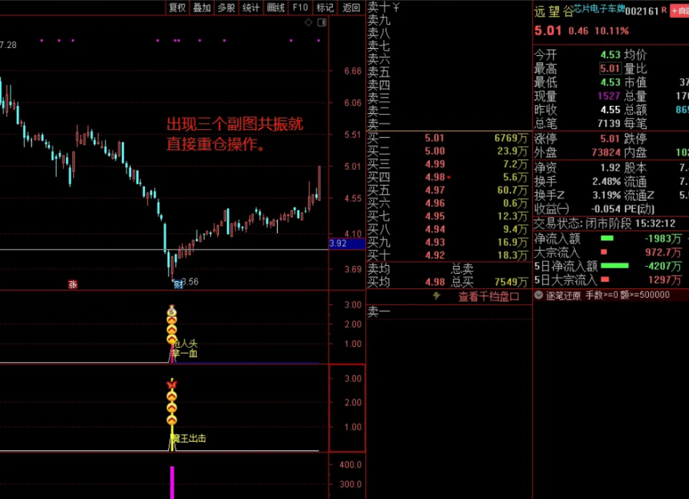This screenshot has height=499, width=689.
Task: Click the red star signal icon in the second sub-chart
Action: pos(172,384)
